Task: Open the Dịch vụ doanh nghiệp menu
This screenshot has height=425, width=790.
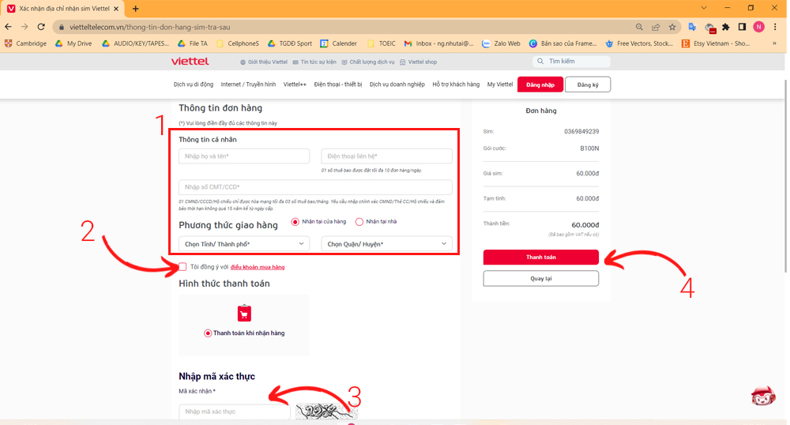Action: pyautogui.click(x=397, y=85)
